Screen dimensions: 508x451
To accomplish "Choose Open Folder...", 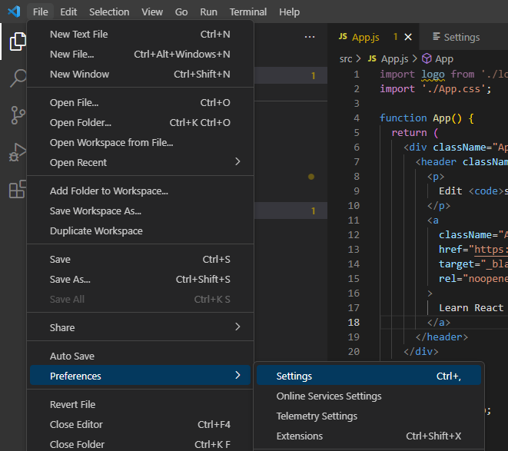I will click(140, 123).
